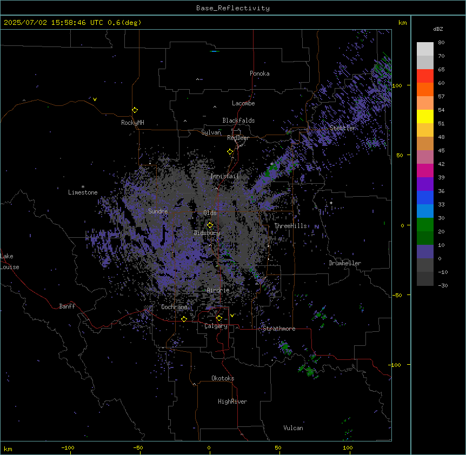
Task: Click the Blackfalds city label
Action: point(238,121)
